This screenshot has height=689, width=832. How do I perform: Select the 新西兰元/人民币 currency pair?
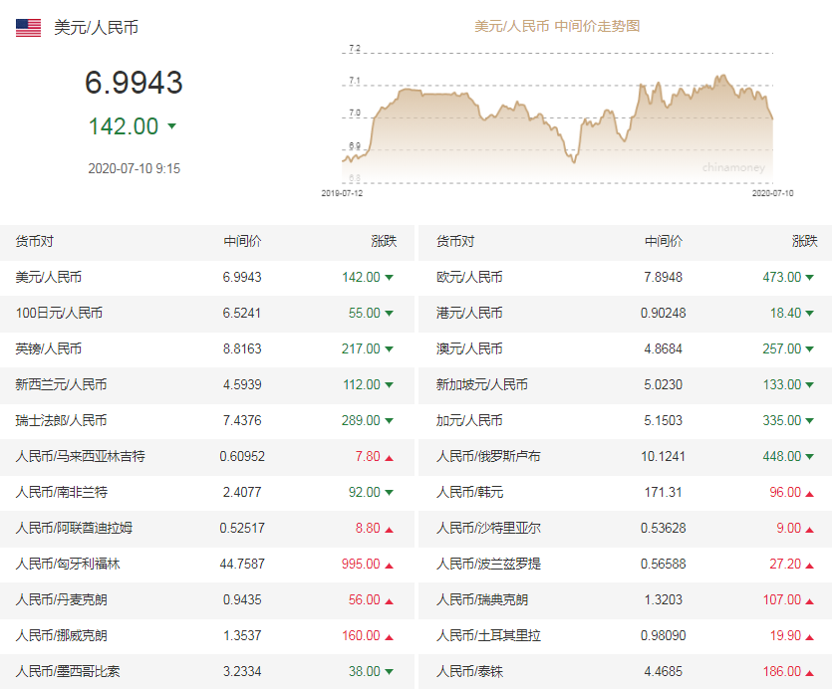[61, 384]
